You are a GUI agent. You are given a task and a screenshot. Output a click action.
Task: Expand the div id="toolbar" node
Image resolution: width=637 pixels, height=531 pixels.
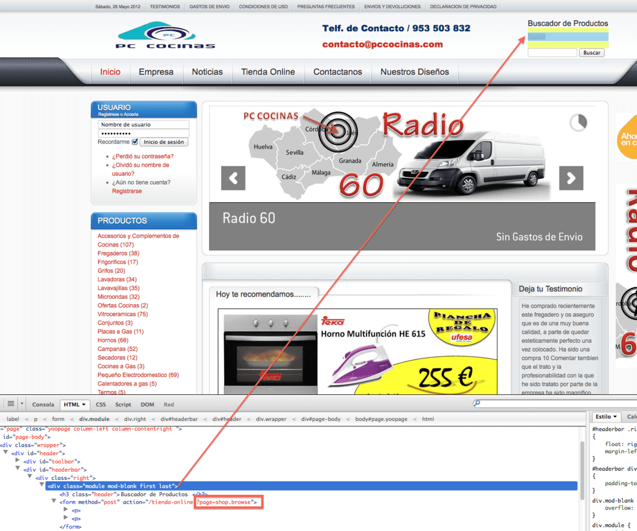click(x=17, y=460)
